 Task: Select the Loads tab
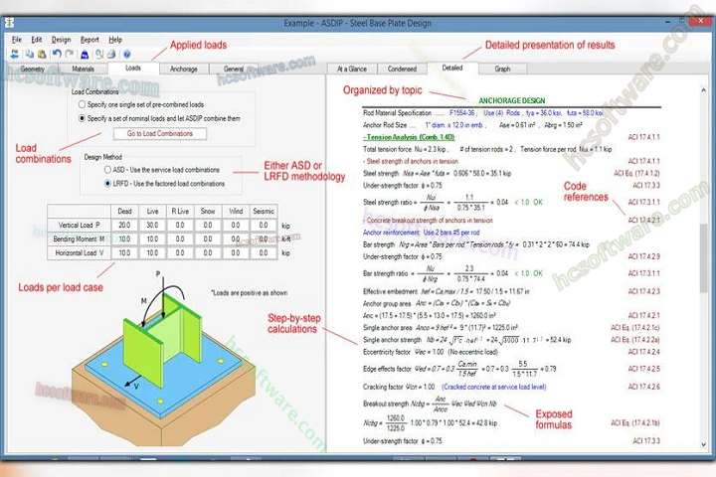tap(133, 68)
